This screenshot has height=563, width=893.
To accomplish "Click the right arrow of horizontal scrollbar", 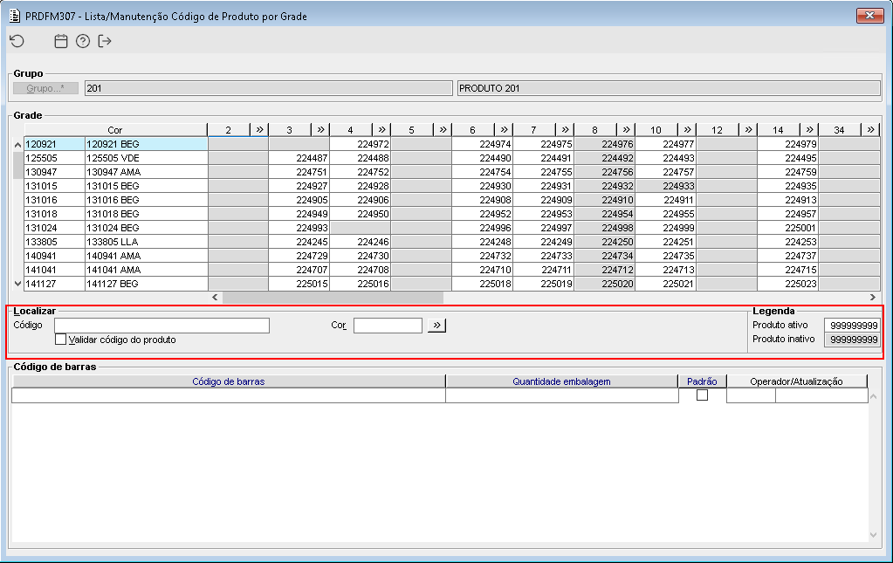I will point(873,297).
